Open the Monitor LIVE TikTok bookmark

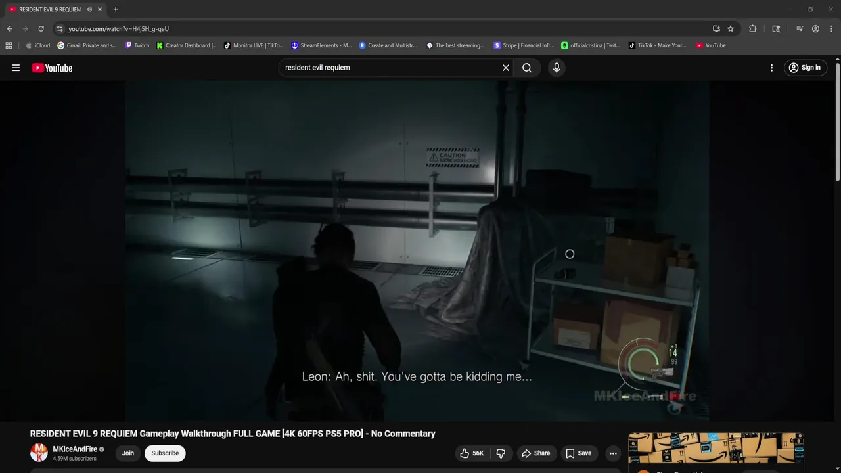(254, 45)
